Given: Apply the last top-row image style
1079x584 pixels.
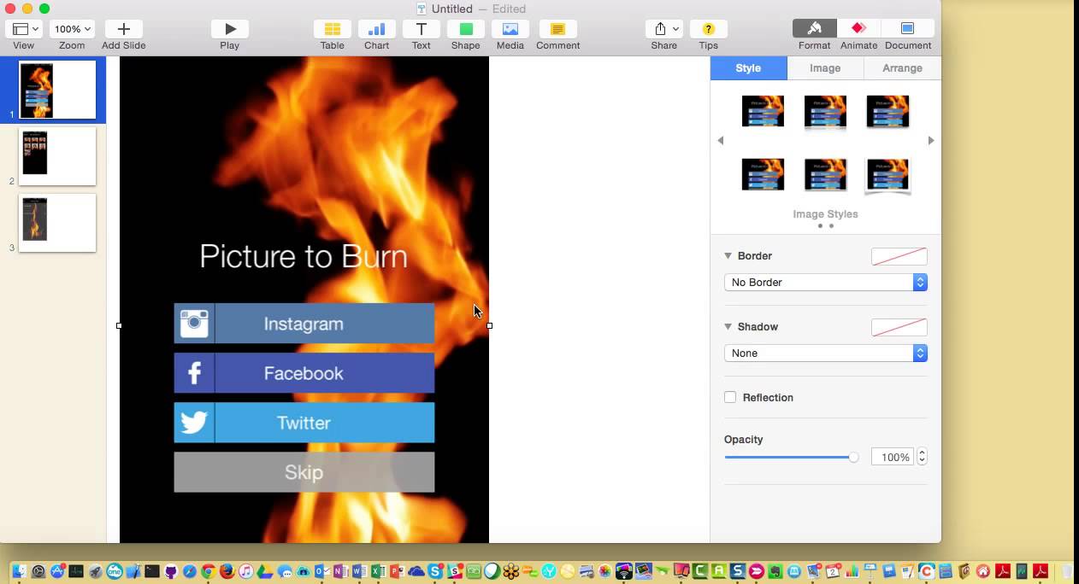Looking at the screenshot, I should 887,111.
